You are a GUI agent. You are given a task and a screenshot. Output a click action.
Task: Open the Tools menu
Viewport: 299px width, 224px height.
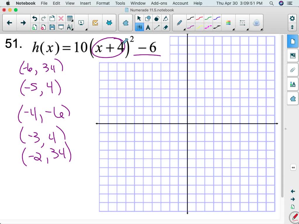pyautogui.click(x=120, y=3)
